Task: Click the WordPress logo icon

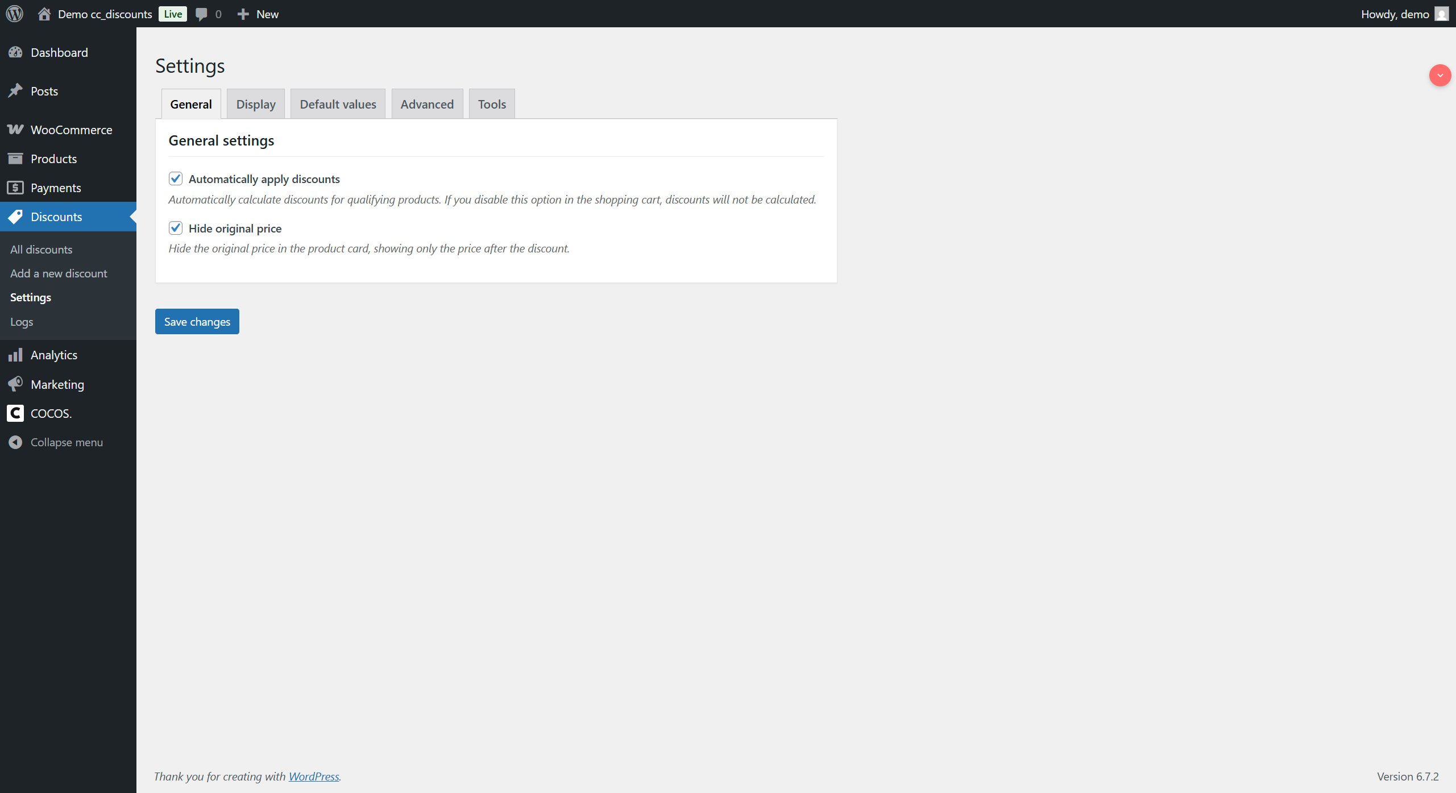Action: (15, 14)
